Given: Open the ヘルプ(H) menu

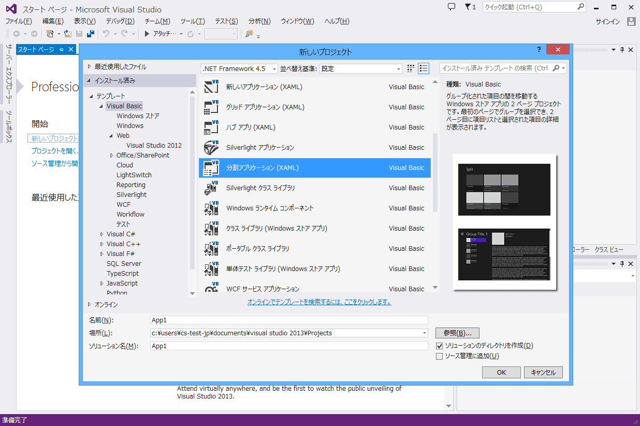Looking at the screenshot, I should 337,21.
